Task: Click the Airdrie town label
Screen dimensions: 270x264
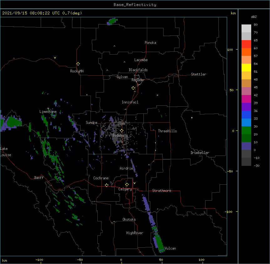Action: (126, 168)
